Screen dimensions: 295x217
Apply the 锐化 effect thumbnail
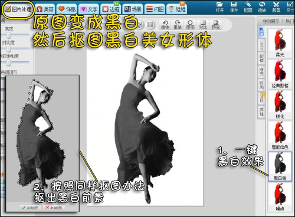pos(280,105)
